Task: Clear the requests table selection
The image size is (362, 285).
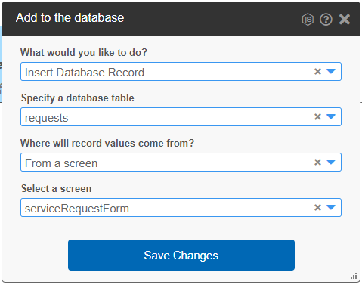Action: (x=317, y=117)
